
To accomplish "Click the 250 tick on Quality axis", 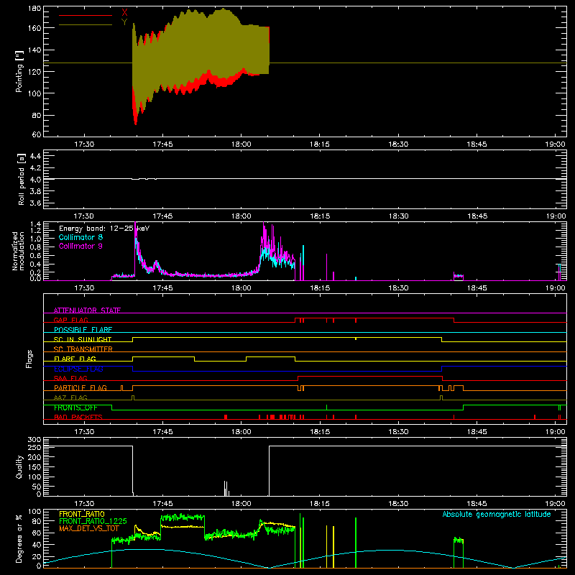I will click(34, 448).
